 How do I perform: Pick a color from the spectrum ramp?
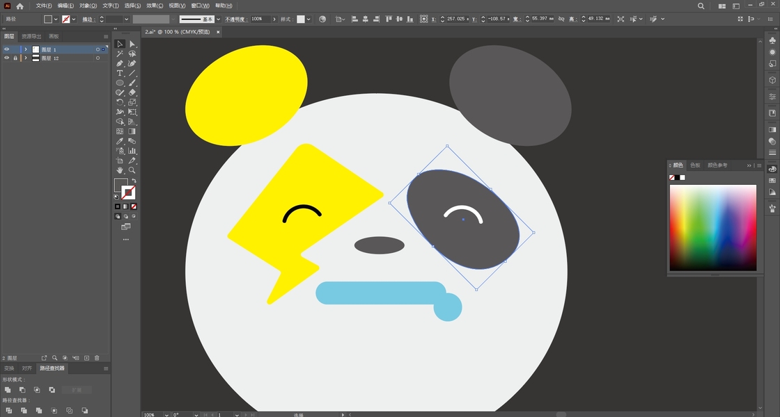point(713,228)
